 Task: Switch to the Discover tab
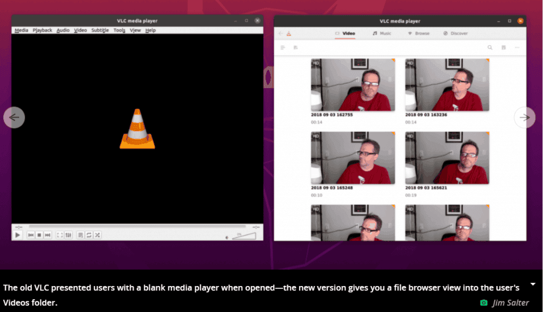tap(456, 33)
